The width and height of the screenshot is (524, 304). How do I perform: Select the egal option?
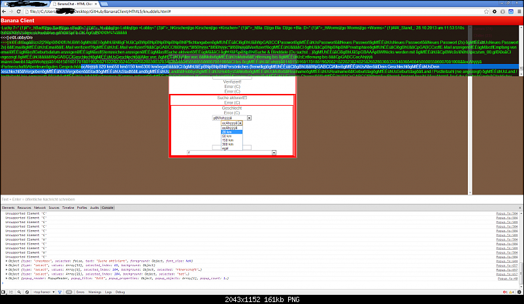pyautogui.click(x=231, y=148)
